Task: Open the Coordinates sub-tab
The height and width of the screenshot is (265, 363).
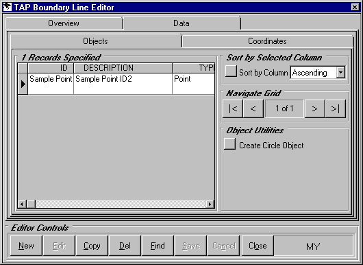Action: 267,41
